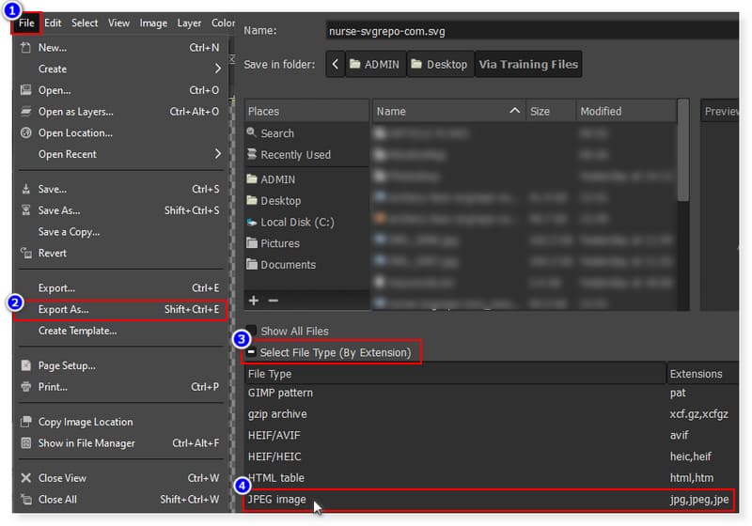752x526 pixels.
Task: Enable the Show All Files checkbox
Action: point(251,331)
